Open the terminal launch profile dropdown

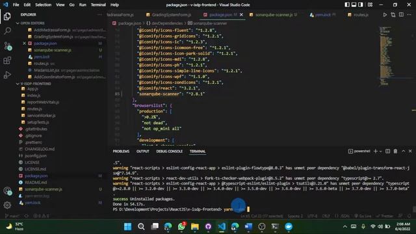[381, 151]
